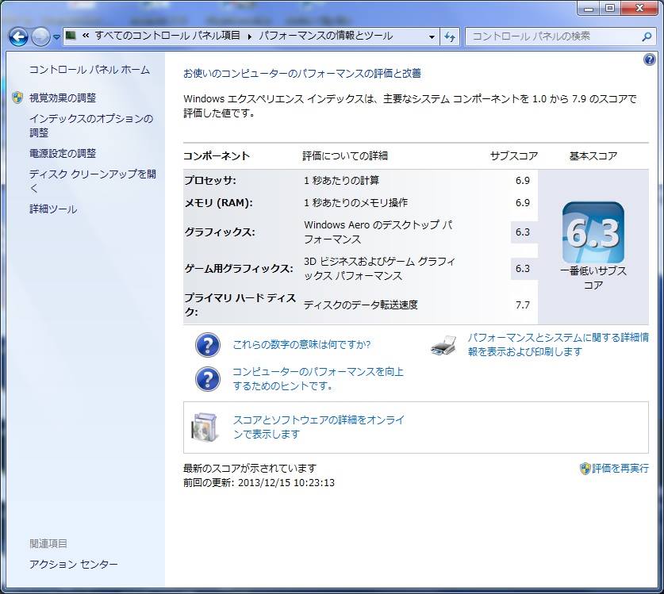Minimize the Control Panel window
The width and height of the screenshot is (664, 594).
[x=588, y=8]
